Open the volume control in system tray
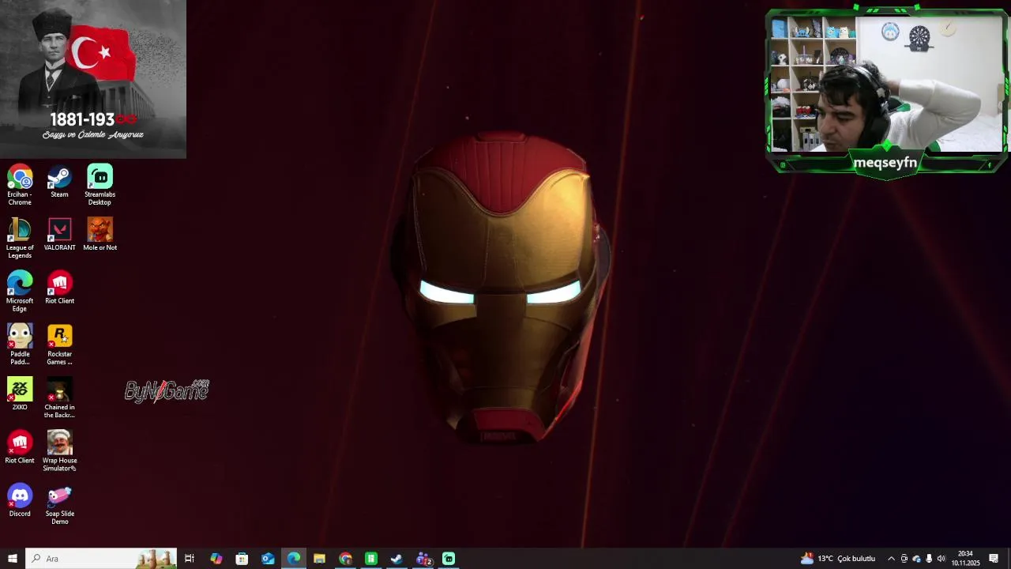 click(941, 559)
